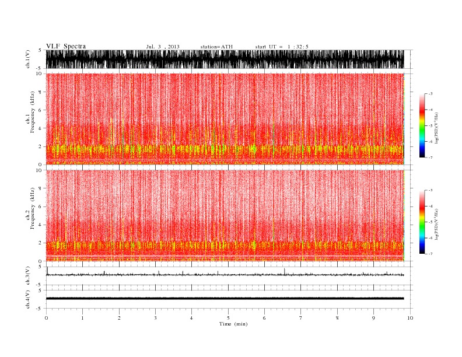Click the "-6" label on ch.2 colorbar
The width and height of the screenshot is (462, 357).
[x=430, y=238]
